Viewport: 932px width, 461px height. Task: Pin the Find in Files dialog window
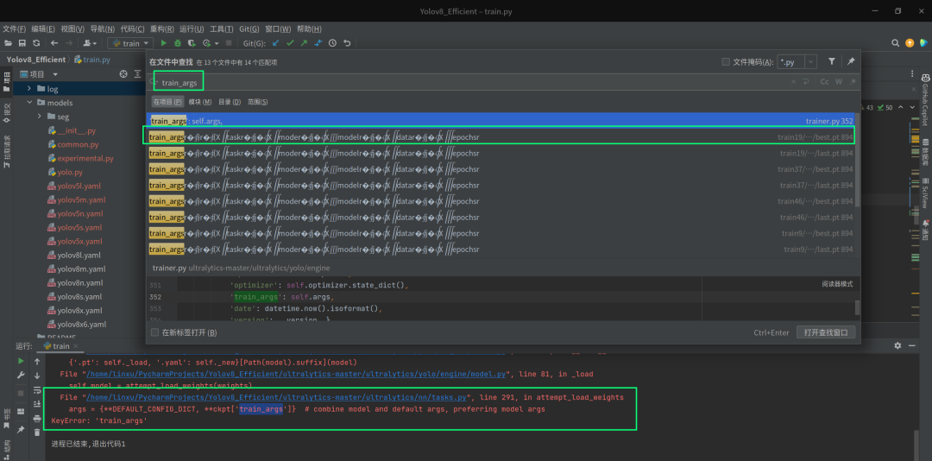(x=851, y=61)
